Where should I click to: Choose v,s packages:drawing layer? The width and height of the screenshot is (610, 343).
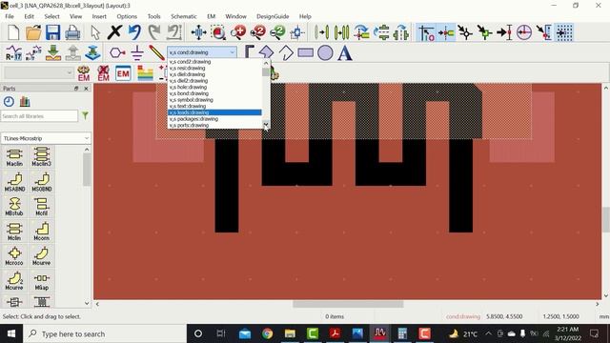[x=214, y=119]
